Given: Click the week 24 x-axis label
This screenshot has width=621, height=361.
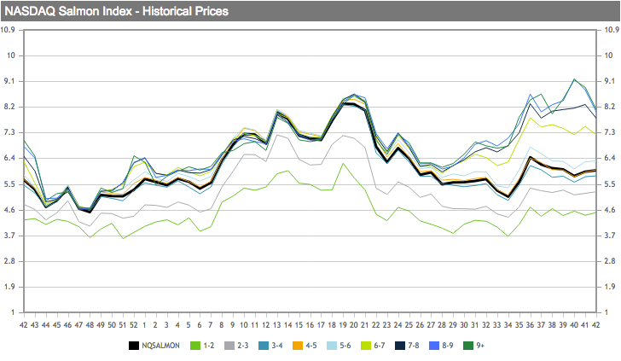Looking at the screenshot, I should coord(398,325).
